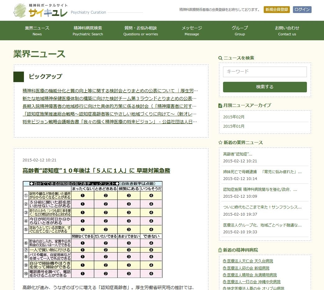Open hospital link 医療法人晴明会 糸満晴明病院
This screenshot has width=324, height=290.
click(x=252, y=275)
